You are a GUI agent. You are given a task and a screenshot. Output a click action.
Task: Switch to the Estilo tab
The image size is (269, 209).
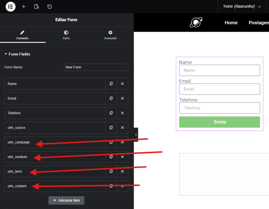[x=66, y=35]
